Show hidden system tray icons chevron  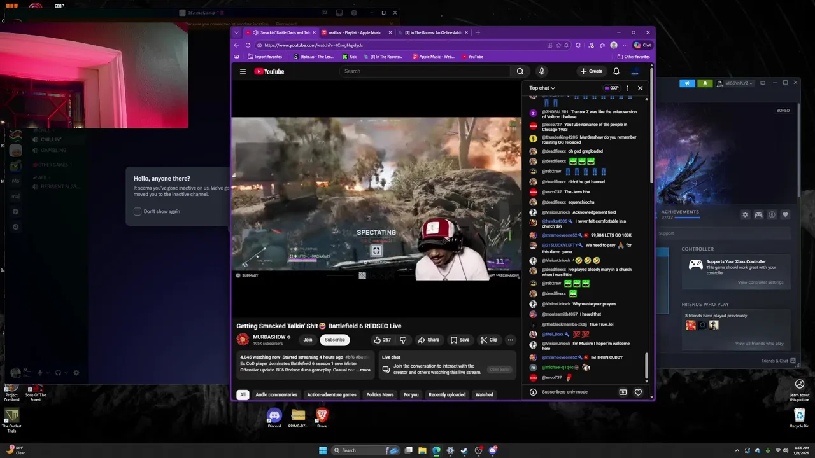point(737,450)
